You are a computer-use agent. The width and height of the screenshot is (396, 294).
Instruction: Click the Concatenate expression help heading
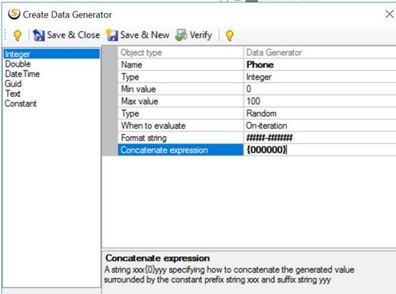(158, 258)
